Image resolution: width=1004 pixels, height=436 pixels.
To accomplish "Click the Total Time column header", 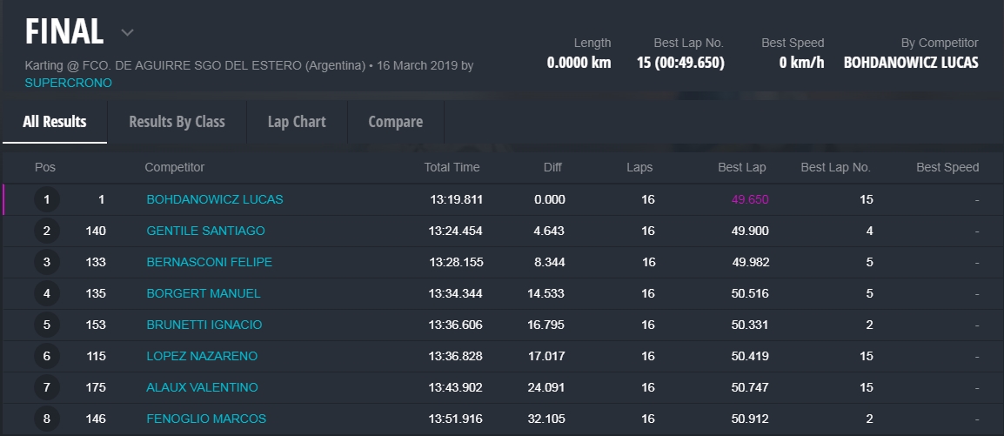I will pos(452,168).
